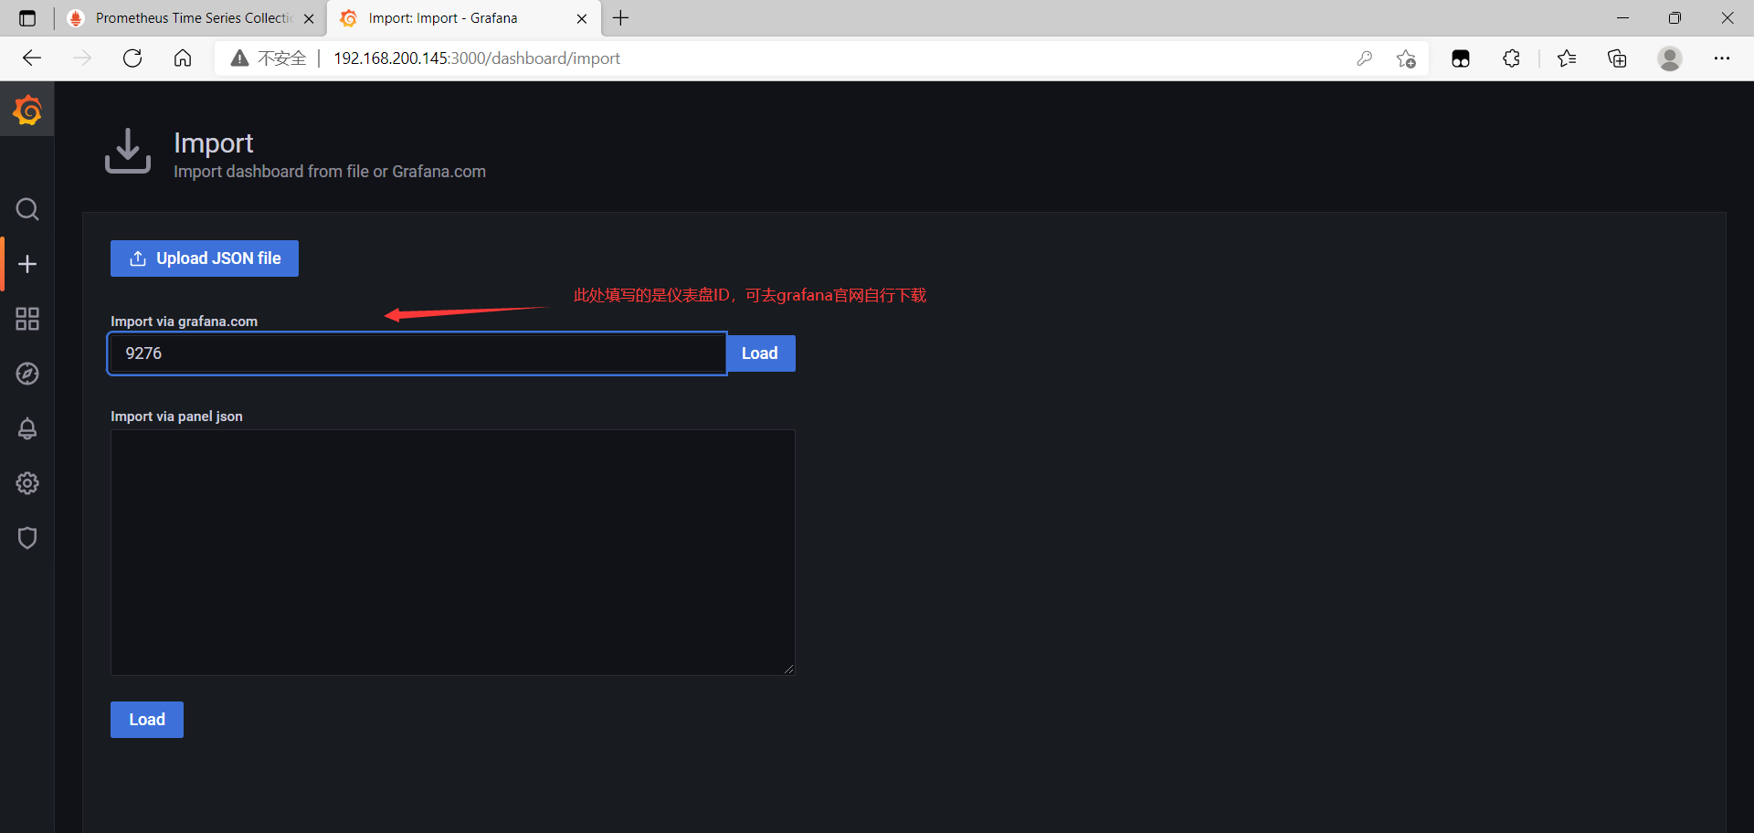Open the tab actions menu icon
The image size is (1754, 833).
point(27,18)
